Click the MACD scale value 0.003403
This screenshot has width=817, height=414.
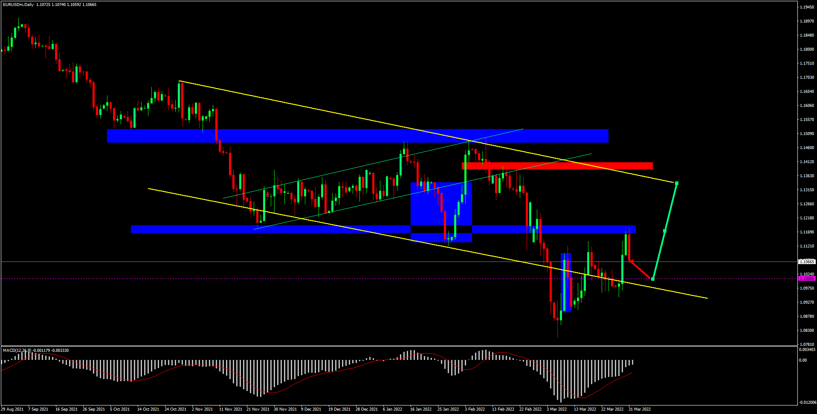(807, 350)
